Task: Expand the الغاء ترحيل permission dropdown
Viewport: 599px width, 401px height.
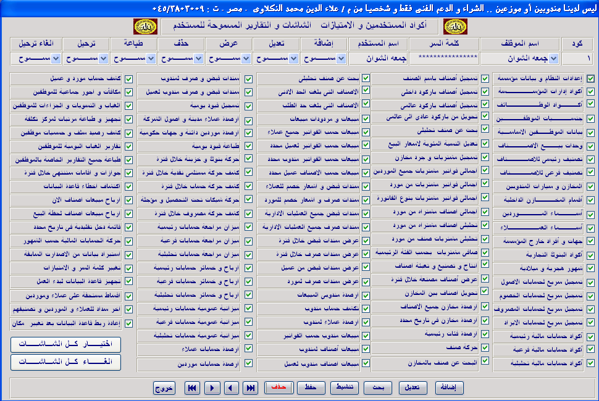Action: click(x=56, y=59)
